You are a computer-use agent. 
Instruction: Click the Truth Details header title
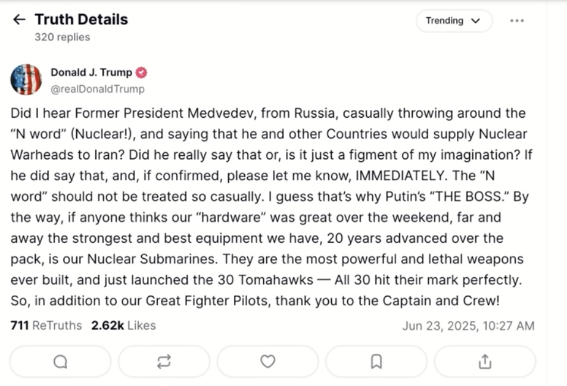81,20
